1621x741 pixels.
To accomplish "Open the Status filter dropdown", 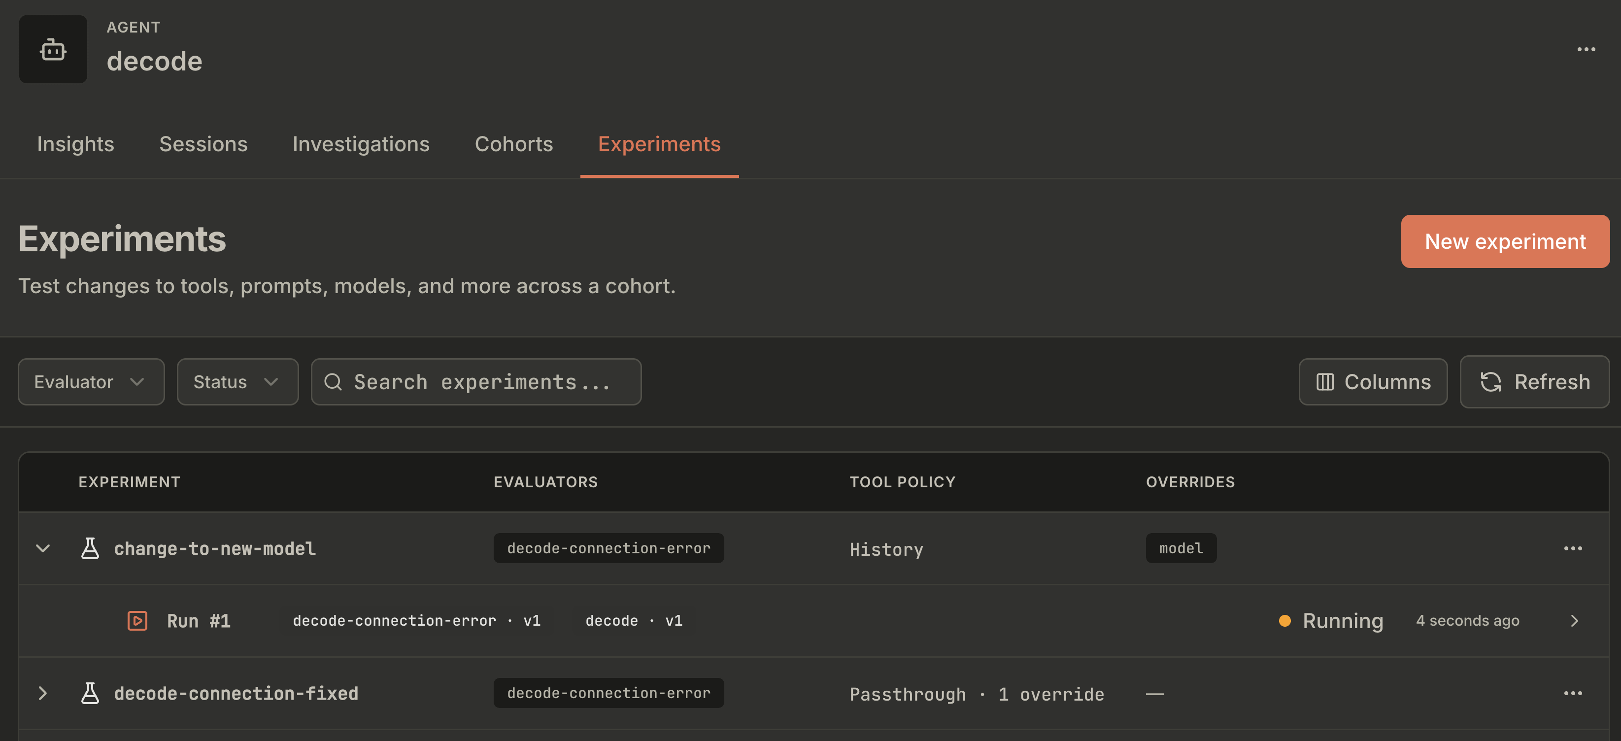I will pyautogui.click(x=237, y=382).
